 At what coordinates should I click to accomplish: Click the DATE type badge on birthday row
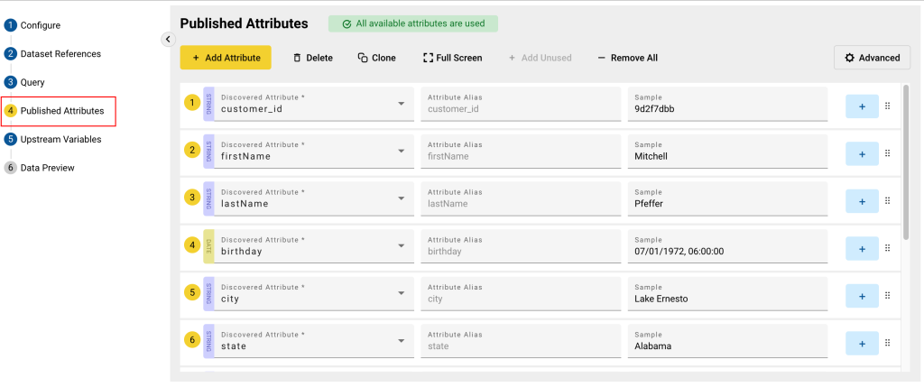point(208,244)
